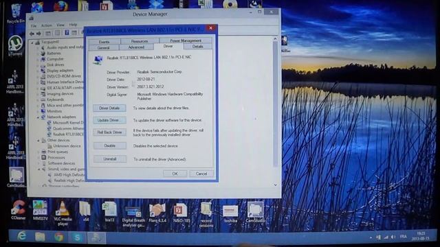Click the Device Manager vertical scrollbar

275,104
